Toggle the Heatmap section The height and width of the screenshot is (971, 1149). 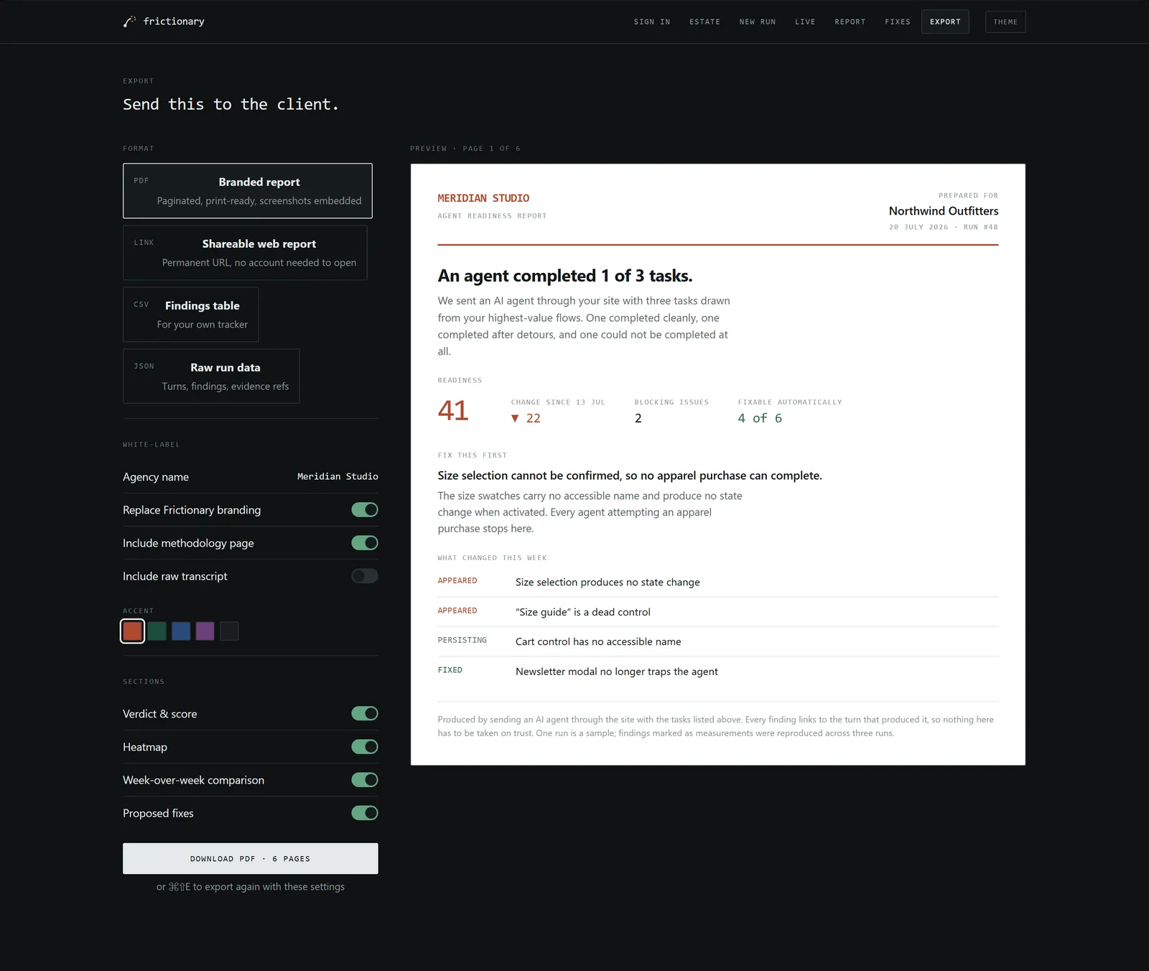(x=365, y=747)
